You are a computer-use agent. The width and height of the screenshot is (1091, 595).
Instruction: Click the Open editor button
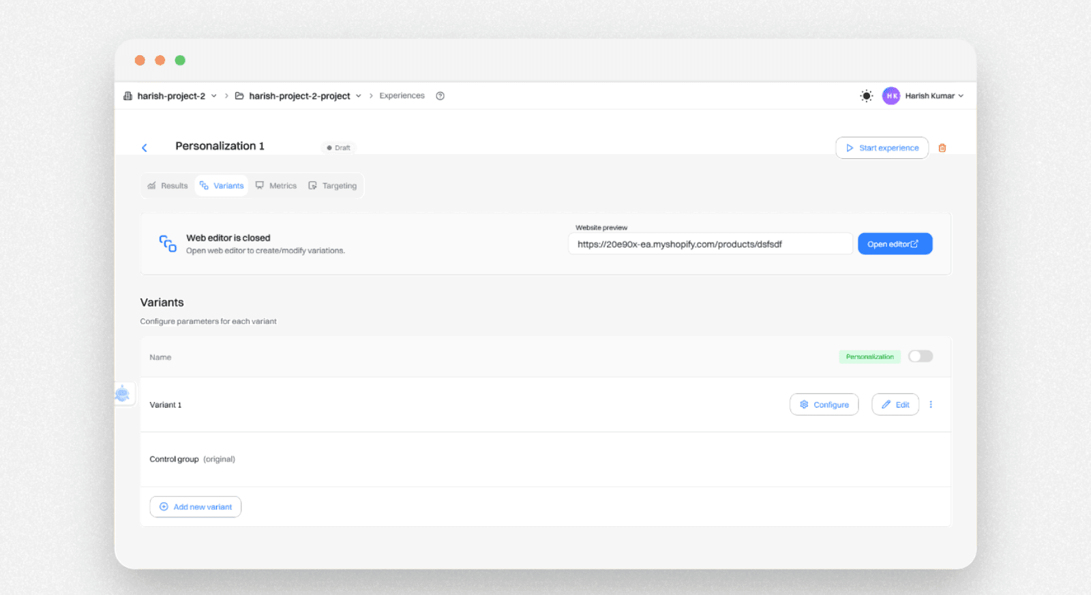tap(895, 244)
